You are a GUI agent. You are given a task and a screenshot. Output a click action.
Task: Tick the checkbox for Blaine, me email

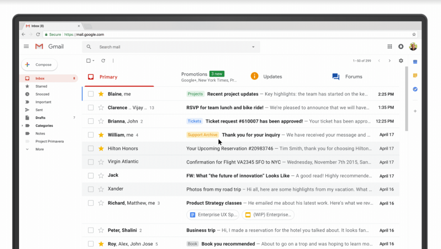tap(91, 94)
